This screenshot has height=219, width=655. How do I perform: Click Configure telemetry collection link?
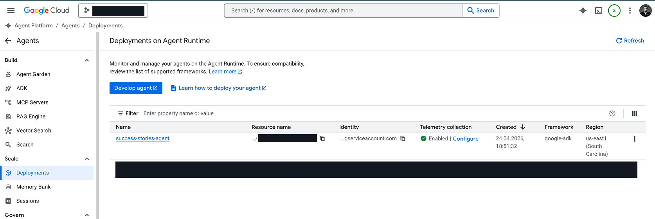pos(466,139)
